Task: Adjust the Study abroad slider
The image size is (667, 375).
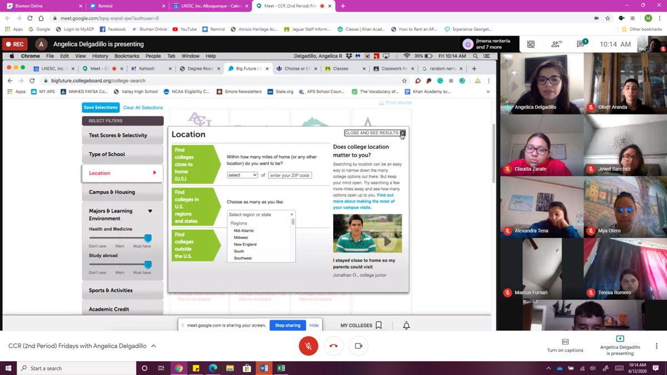Action: pos(148,264)
